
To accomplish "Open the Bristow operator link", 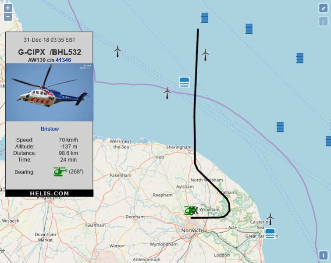I will click(50, 129).
